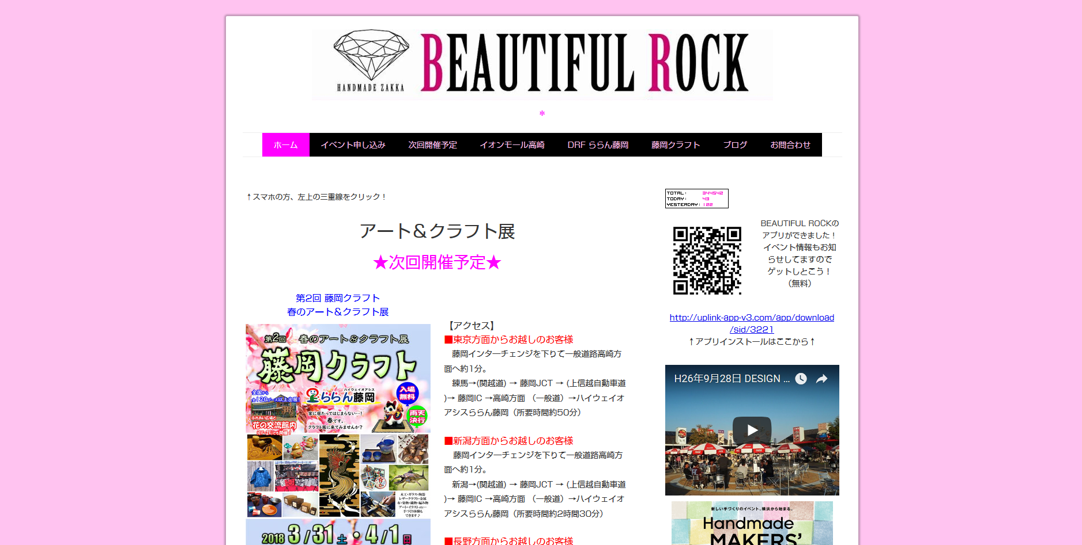Viewport: 1082px width, 545px height.
Task: Open 藤岡クラフト menu item
Action: 676,144
